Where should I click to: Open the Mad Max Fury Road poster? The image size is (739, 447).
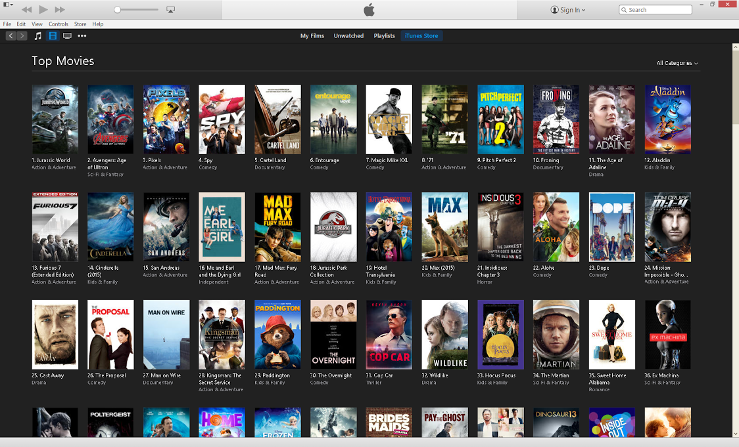277,227
